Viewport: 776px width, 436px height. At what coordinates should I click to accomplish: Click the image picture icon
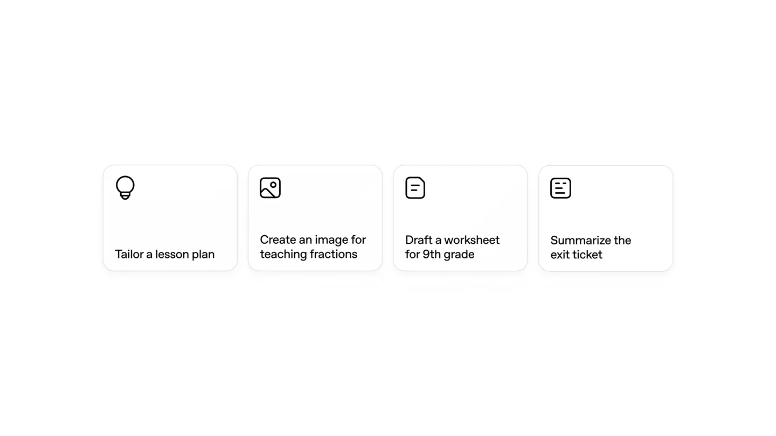(x=270, y=188)
